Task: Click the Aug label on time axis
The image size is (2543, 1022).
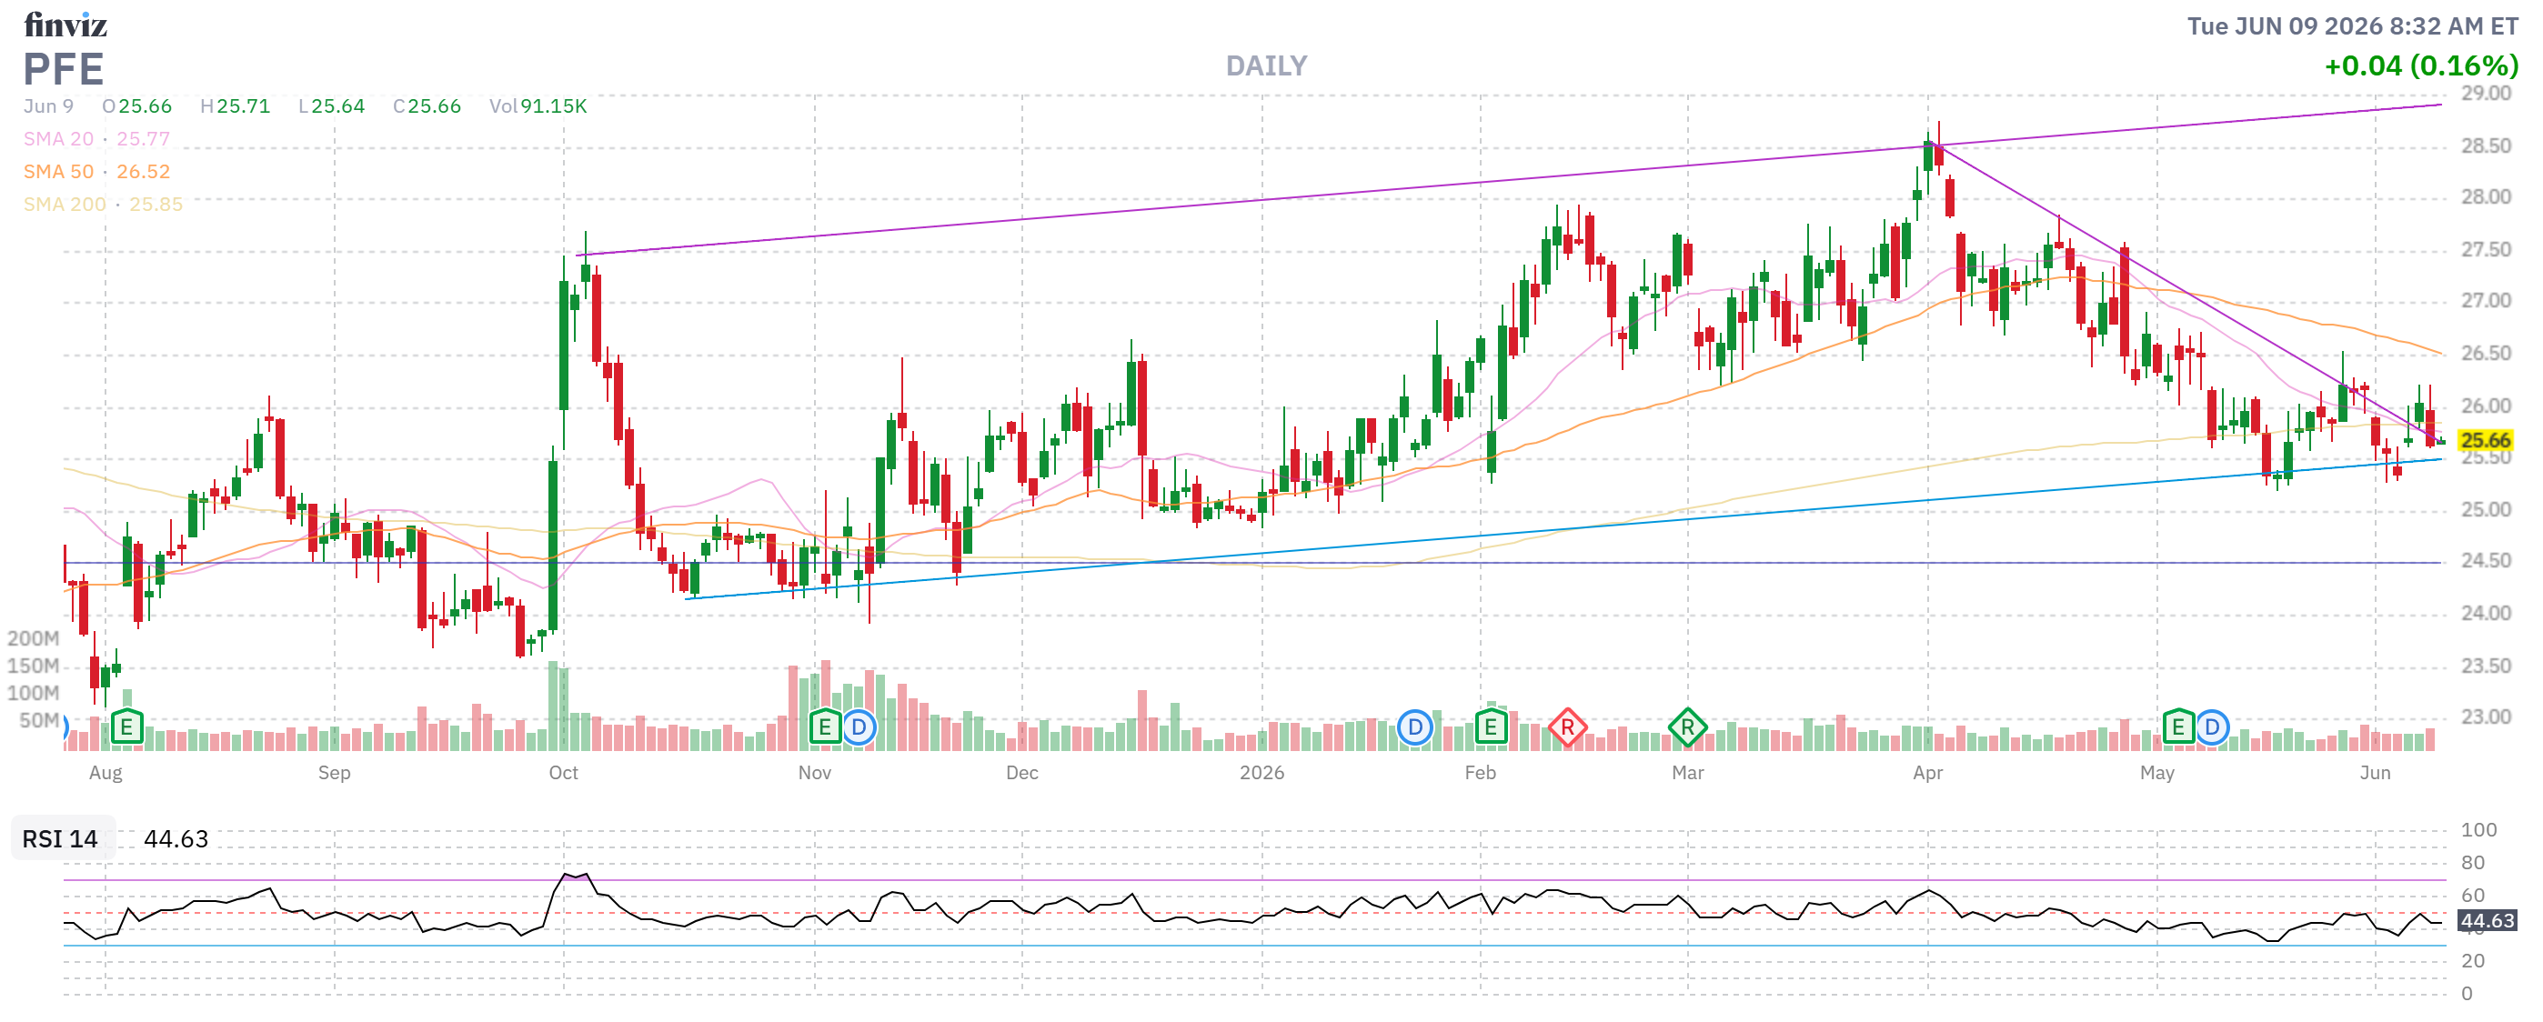Action: click(106, 773)
